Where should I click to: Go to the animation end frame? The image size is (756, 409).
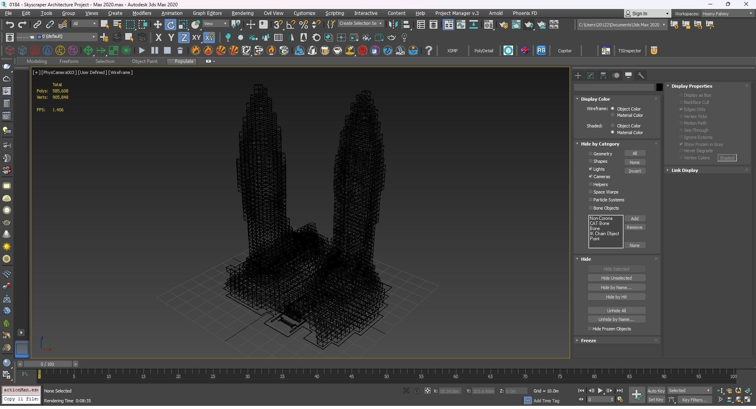(x=620, y=391)
